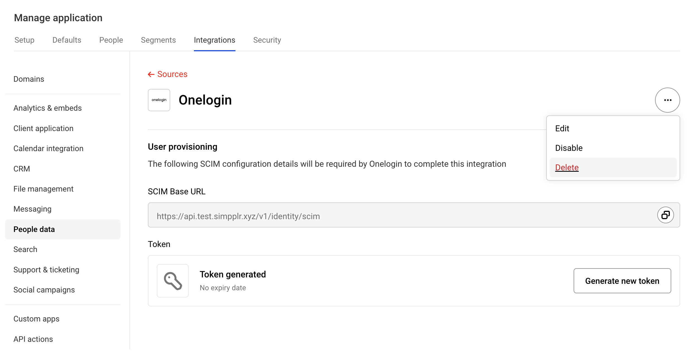Open Calendar integration settings
The image size is (693, 363).
(48, 149)
